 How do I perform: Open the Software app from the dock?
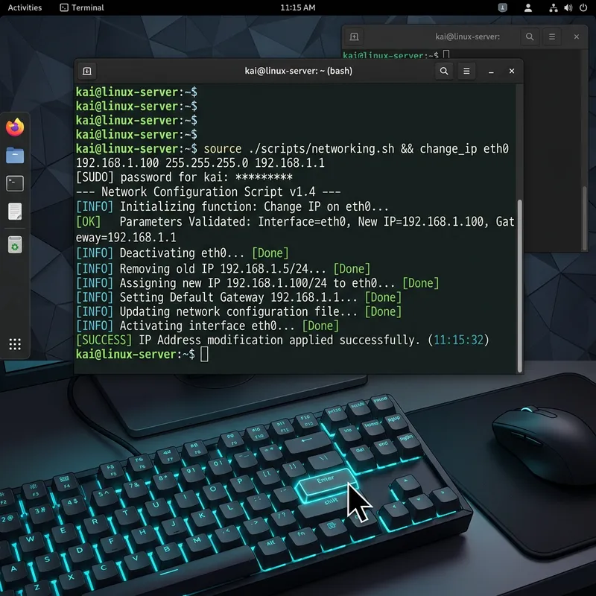tap(14, 244)
